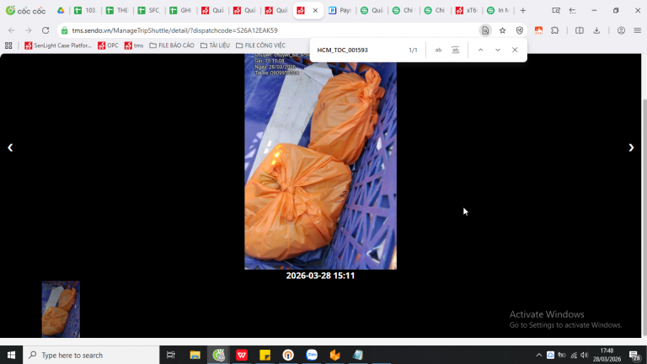Close the active browser tab
The height and width of the screenshot is (364, 647).
[x=315, y=10]
